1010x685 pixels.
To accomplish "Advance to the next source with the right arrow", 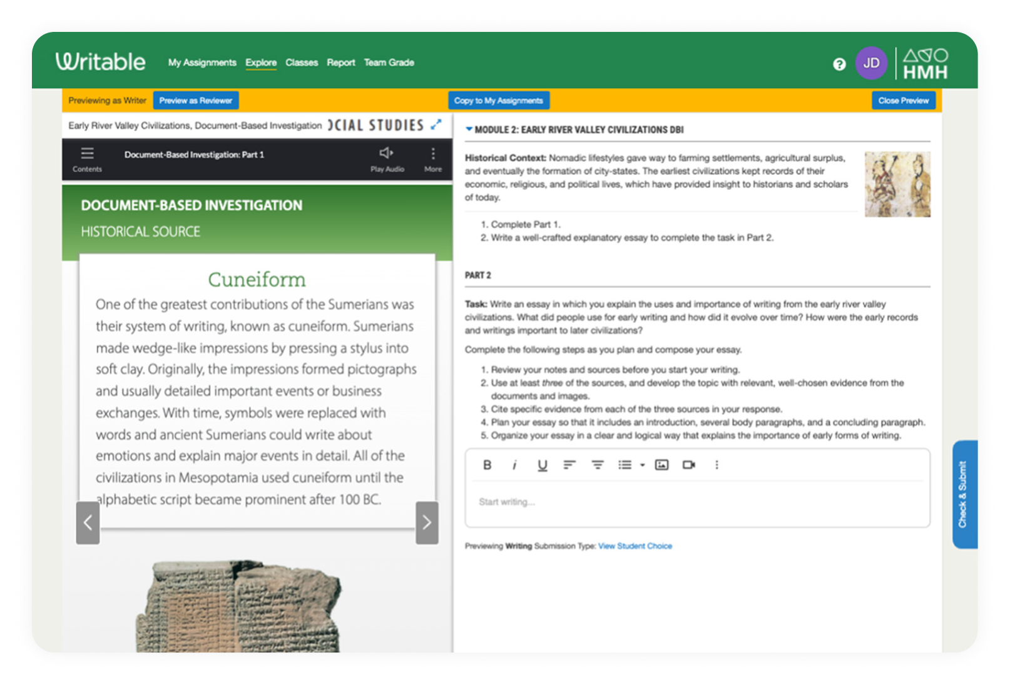I will click(x=426, y=522).
